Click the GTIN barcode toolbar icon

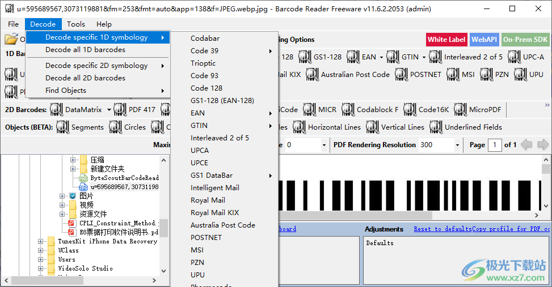[x=393, y=57]
